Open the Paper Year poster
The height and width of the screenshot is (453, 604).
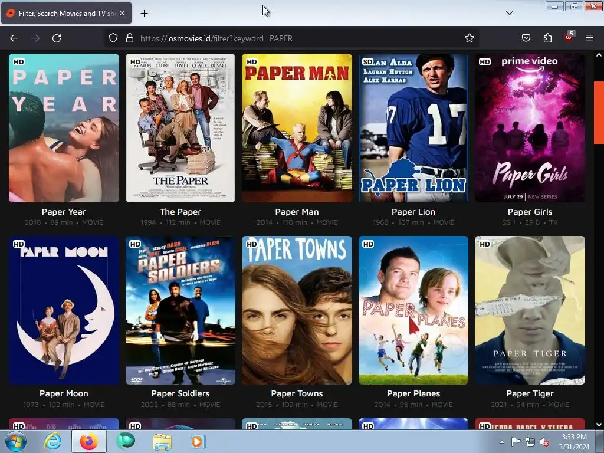pyautogui.click(x=64, y=128)
